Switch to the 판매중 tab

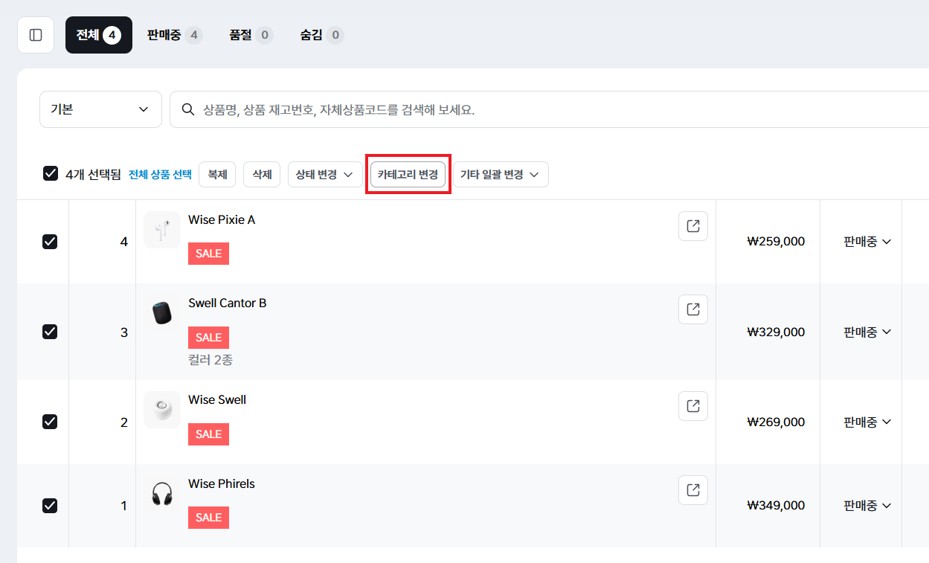[175, 35]
